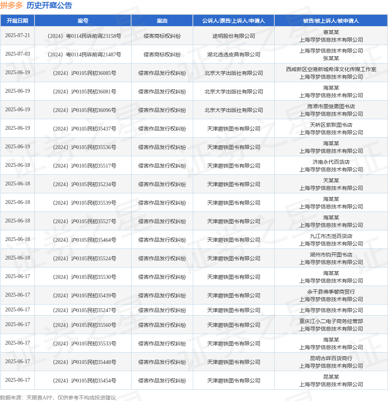Click the 案号 column header
This screenshot has width=388, height=401.
83,21
